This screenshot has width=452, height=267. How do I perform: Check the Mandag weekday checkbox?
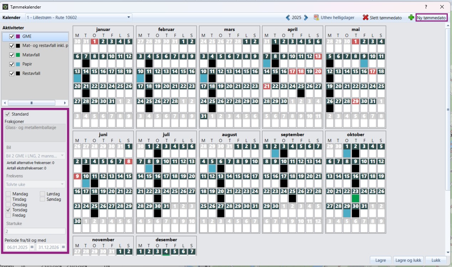point(8,194)
